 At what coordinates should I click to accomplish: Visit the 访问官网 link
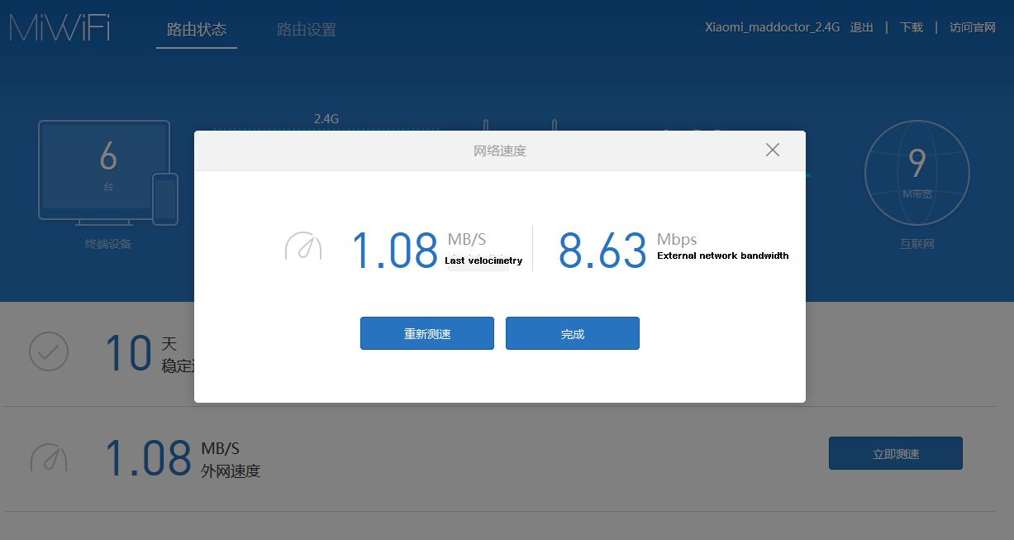972,27
